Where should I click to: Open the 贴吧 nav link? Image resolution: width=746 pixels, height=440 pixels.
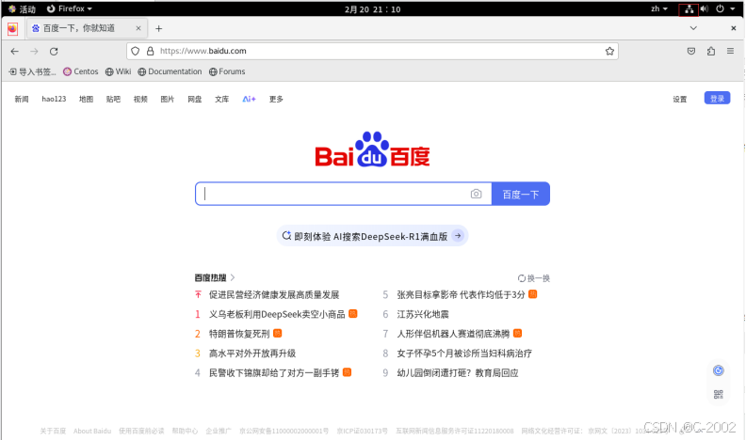click(x=113, y=100)
